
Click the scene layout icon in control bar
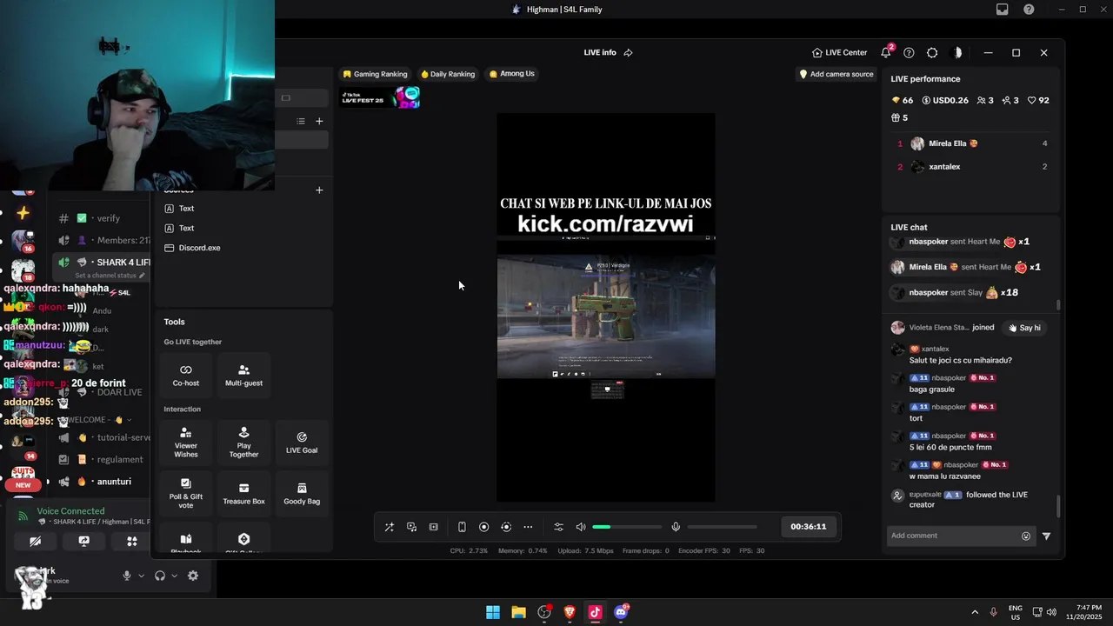pos(434,527)
